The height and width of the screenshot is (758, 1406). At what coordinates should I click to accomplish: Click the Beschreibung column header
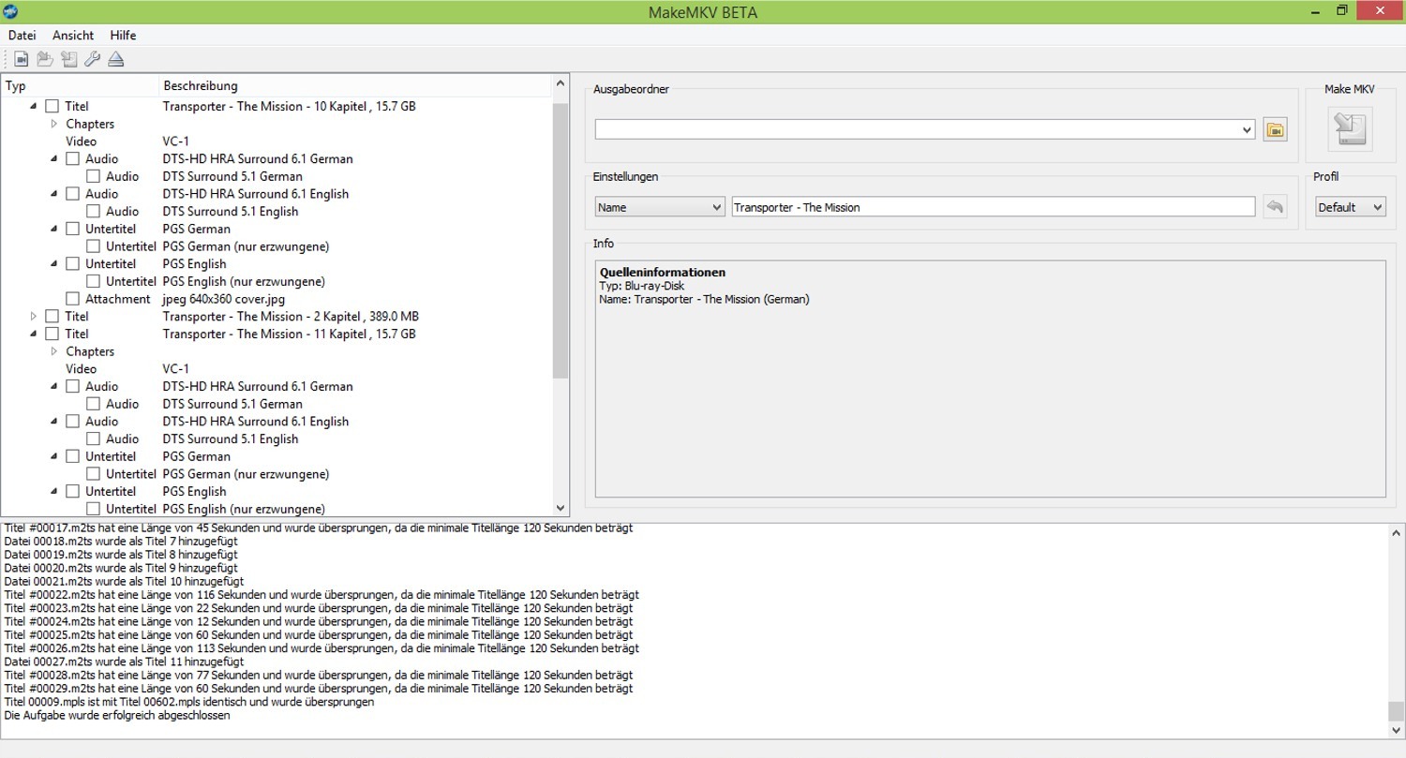coord(356,86)
